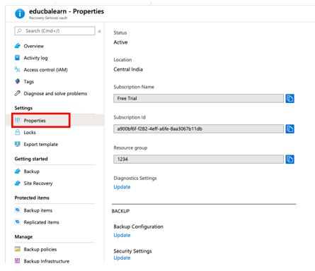This screenshot has width=315, height=271.
Task: Copy the Subscription Id value
Action: [290, 128]
